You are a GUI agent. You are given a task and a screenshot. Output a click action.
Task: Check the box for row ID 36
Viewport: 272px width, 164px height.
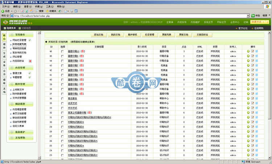[62, 99]
